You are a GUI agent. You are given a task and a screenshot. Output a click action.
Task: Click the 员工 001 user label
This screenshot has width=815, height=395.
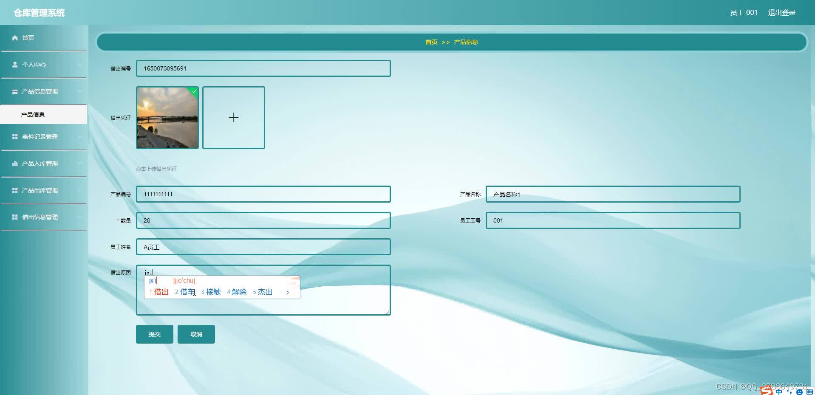pyautogui.click(x=744, y=13)
